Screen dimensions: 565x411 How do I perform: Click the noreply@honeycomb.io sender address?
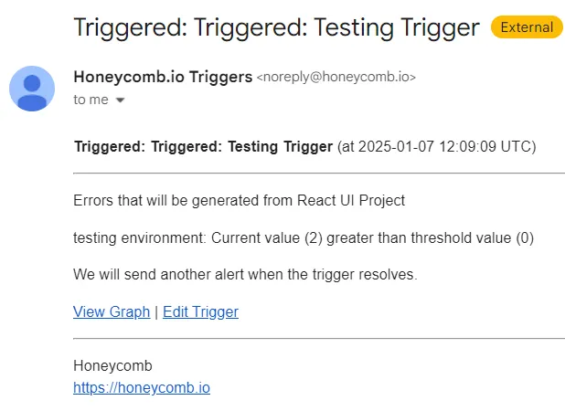tap(336, 78)
